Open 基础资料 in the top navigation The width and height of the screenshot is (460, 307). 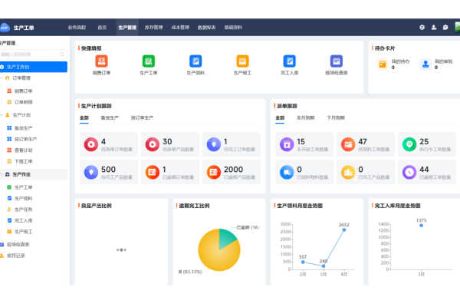click(233, 28)
